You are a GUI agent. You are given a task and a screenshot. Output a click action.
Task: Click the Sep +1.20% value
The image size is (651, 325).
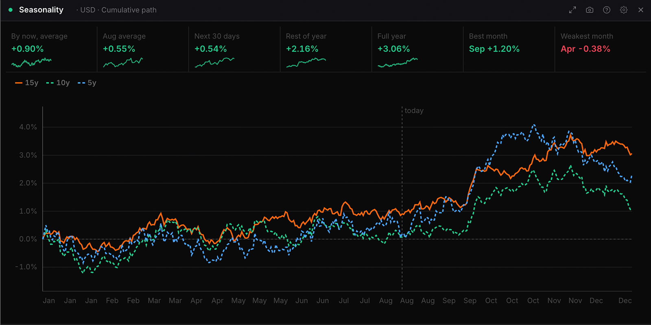point(494,49)
